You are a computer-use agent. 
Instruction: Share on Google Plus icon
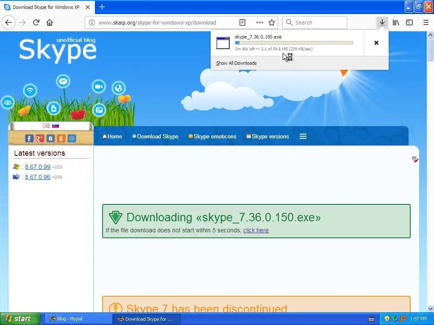[39, 138]
